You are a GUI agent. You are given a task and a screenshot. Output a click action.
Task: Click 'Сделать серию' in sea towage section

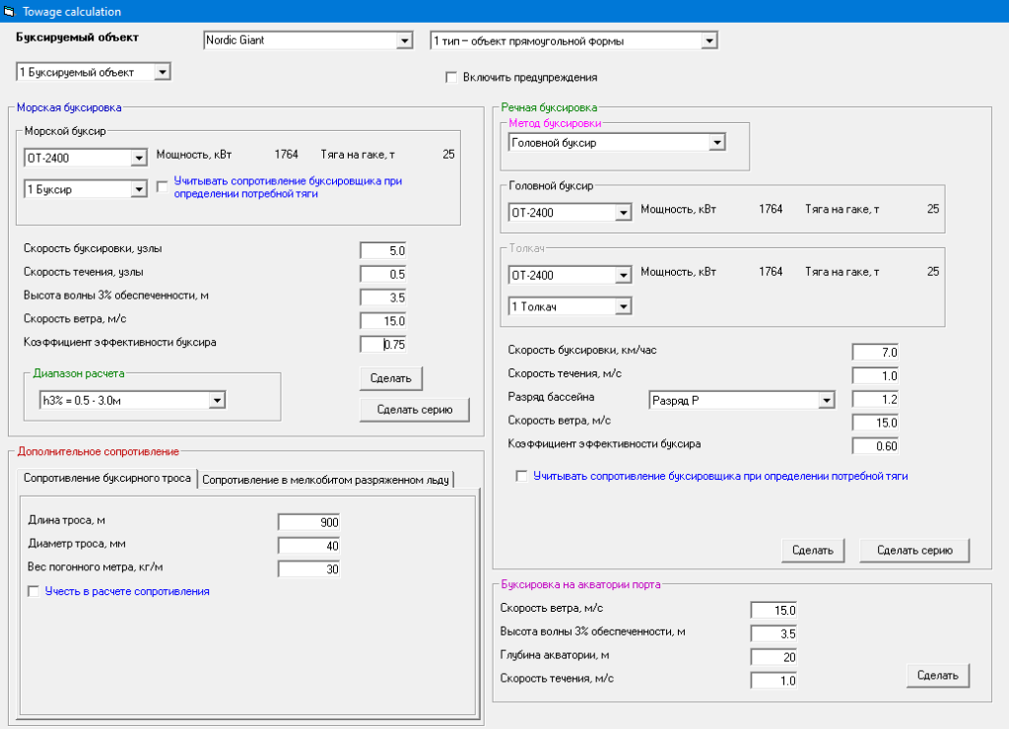coord(415,409)
